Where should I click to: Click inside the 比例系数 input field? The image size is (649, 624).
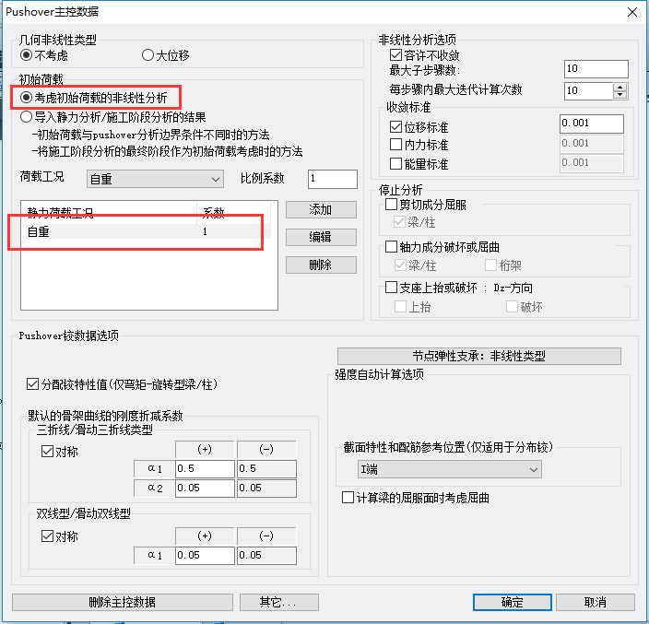click(332, 179)
